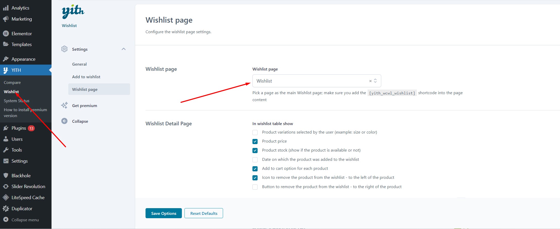This screenshot has height=229, width=560.
Task: Open the Appearance menu label
Action: 23,59
